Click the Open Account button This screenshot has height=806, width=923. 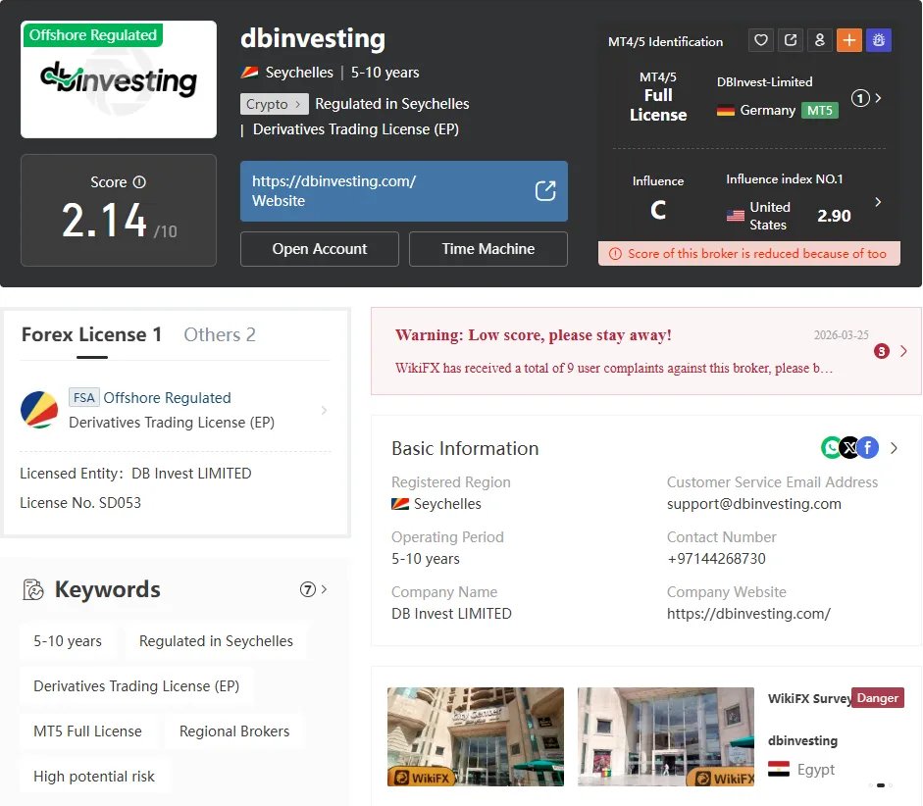tap(320, 249)
